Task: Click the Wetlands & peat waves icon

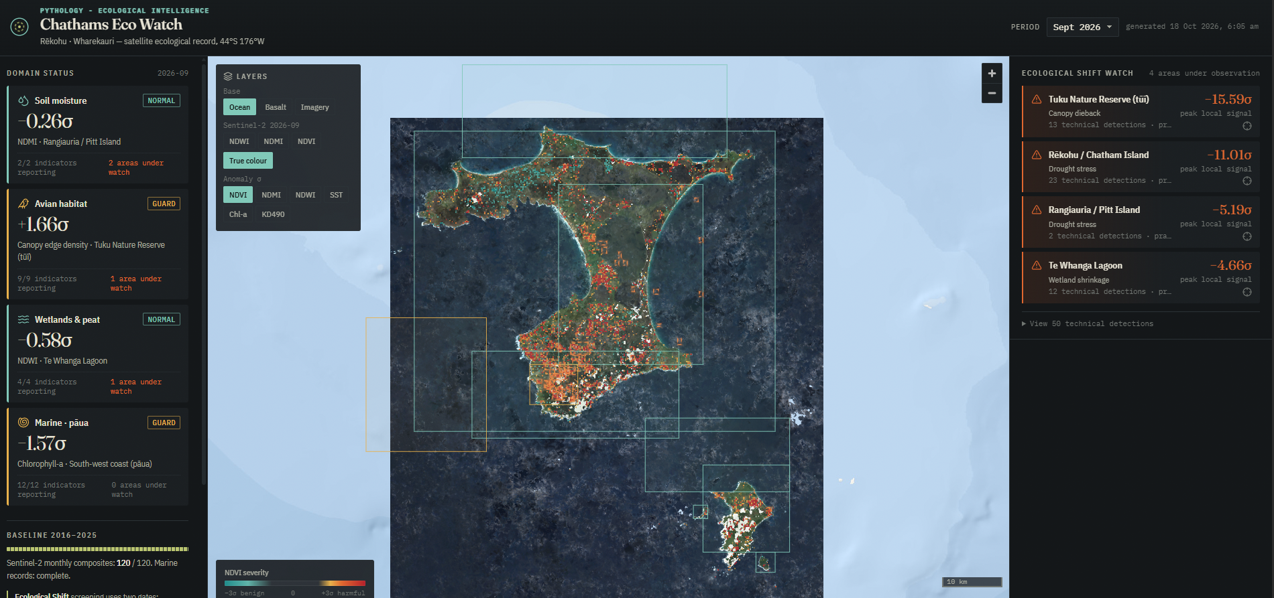Action: (23, 319)
